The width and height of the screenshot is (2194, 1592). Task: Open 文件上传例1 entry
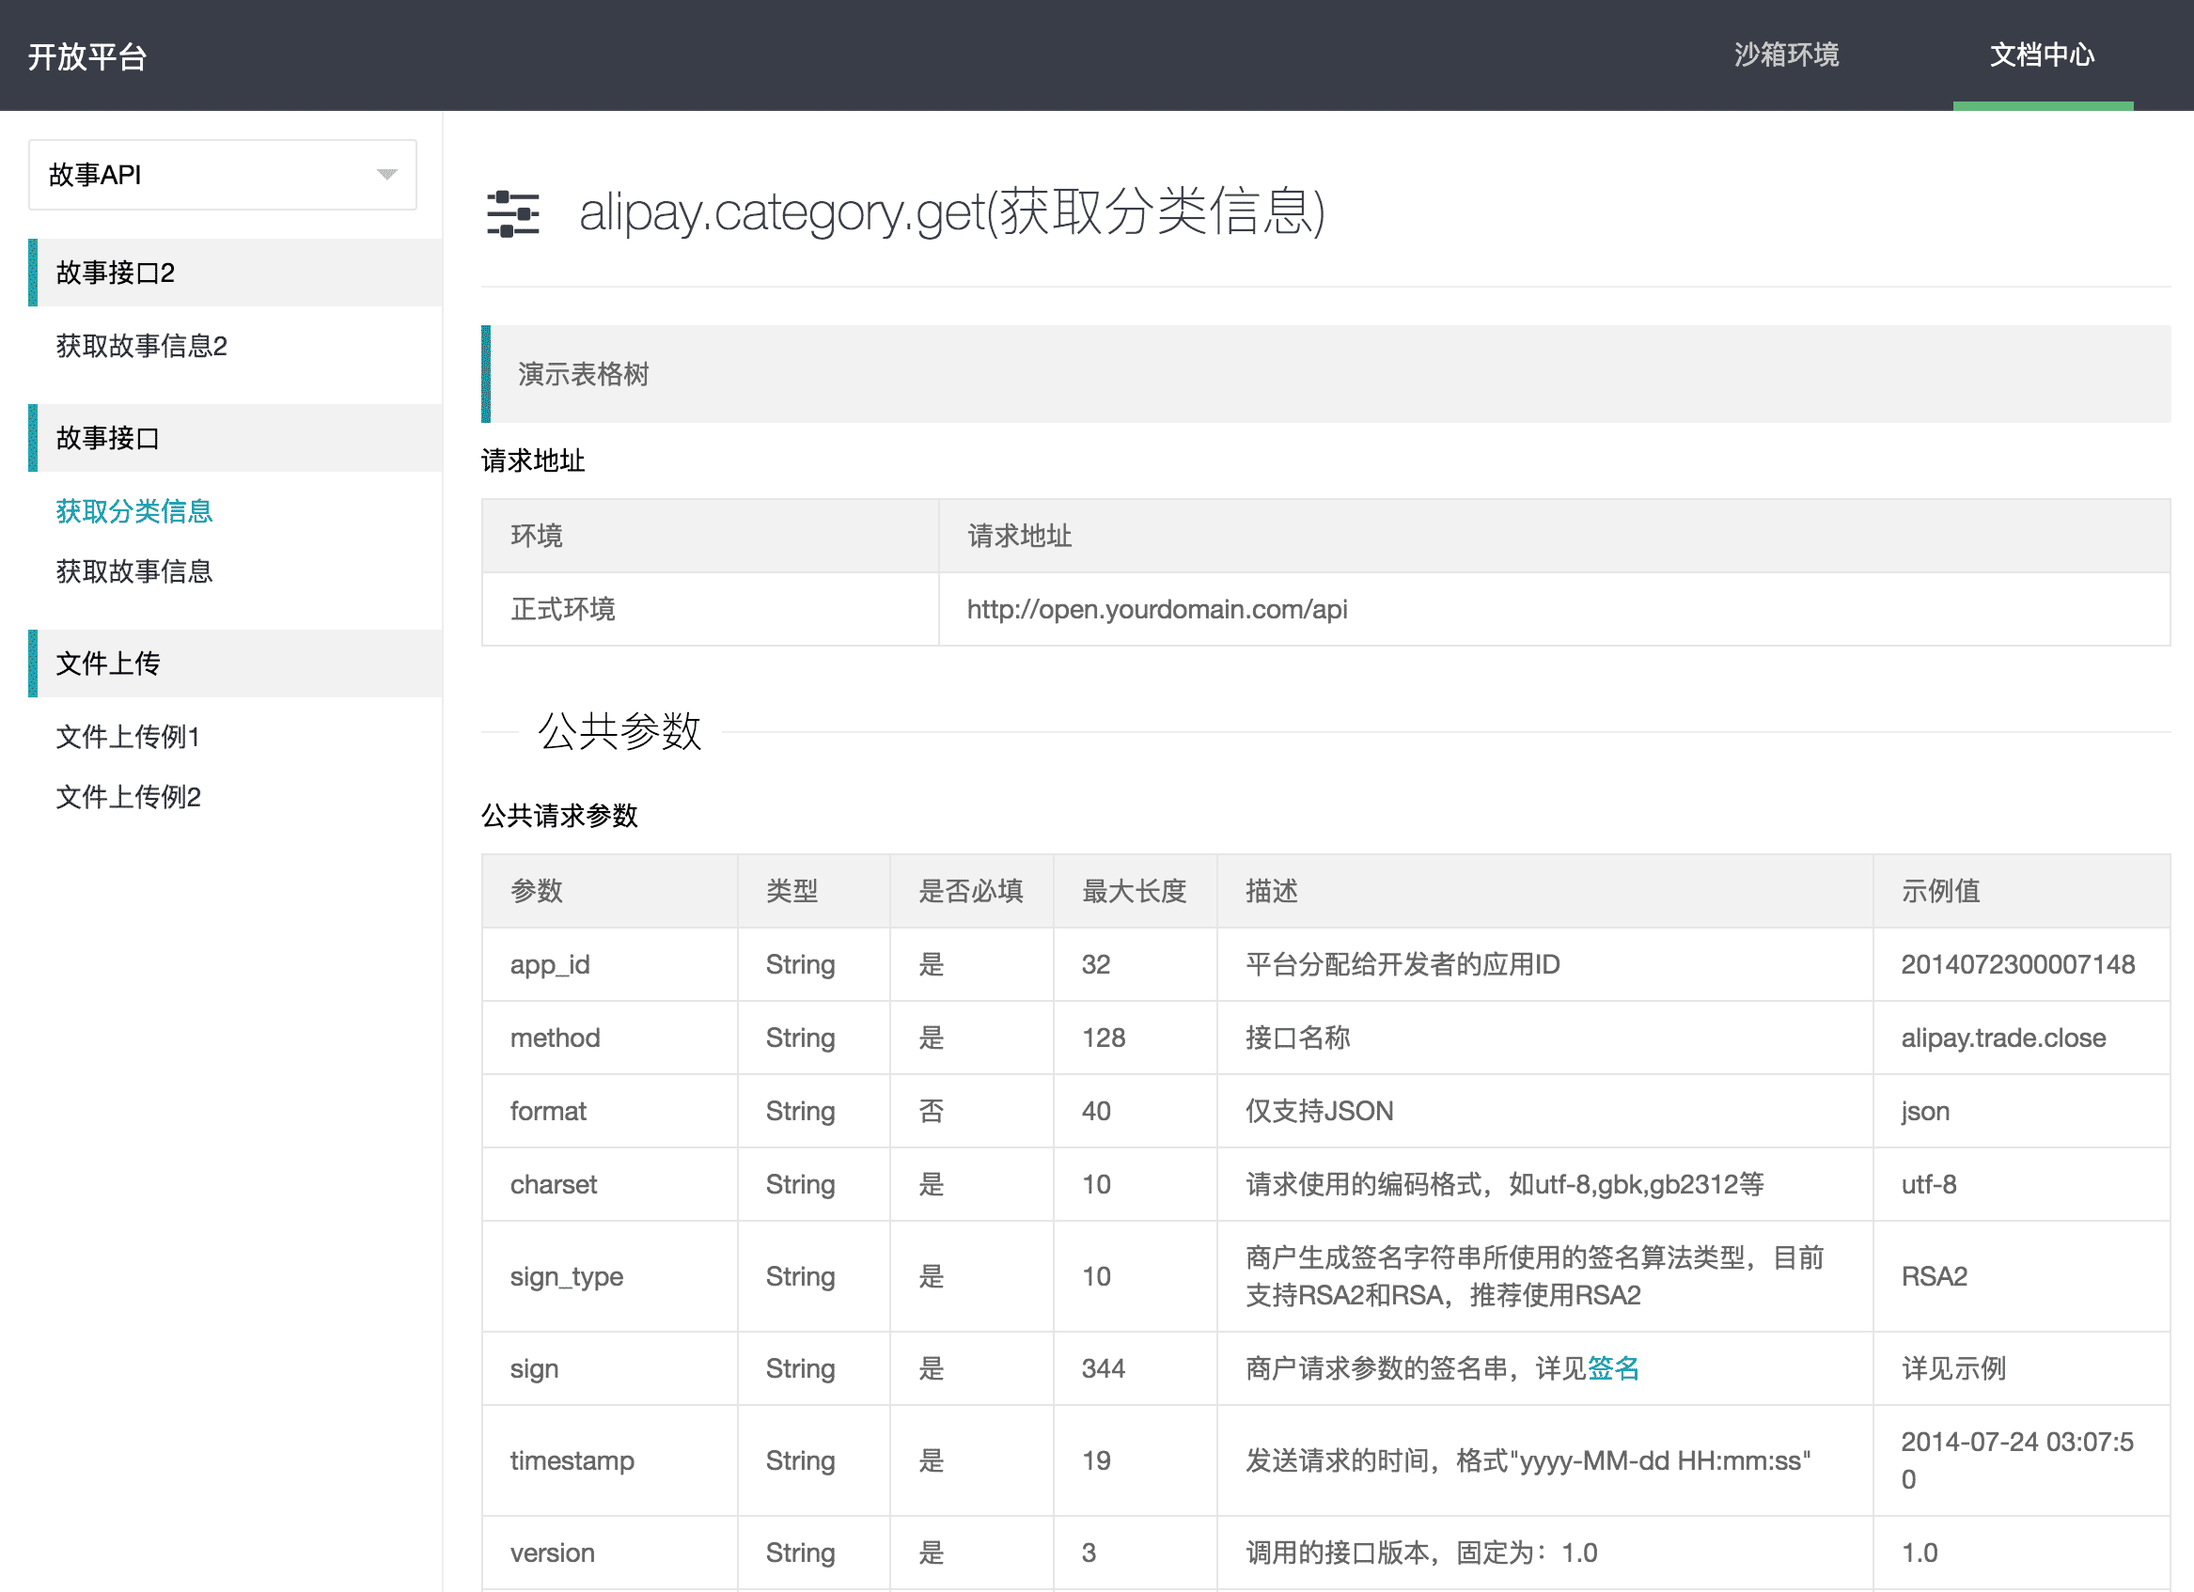click(128, 737)
